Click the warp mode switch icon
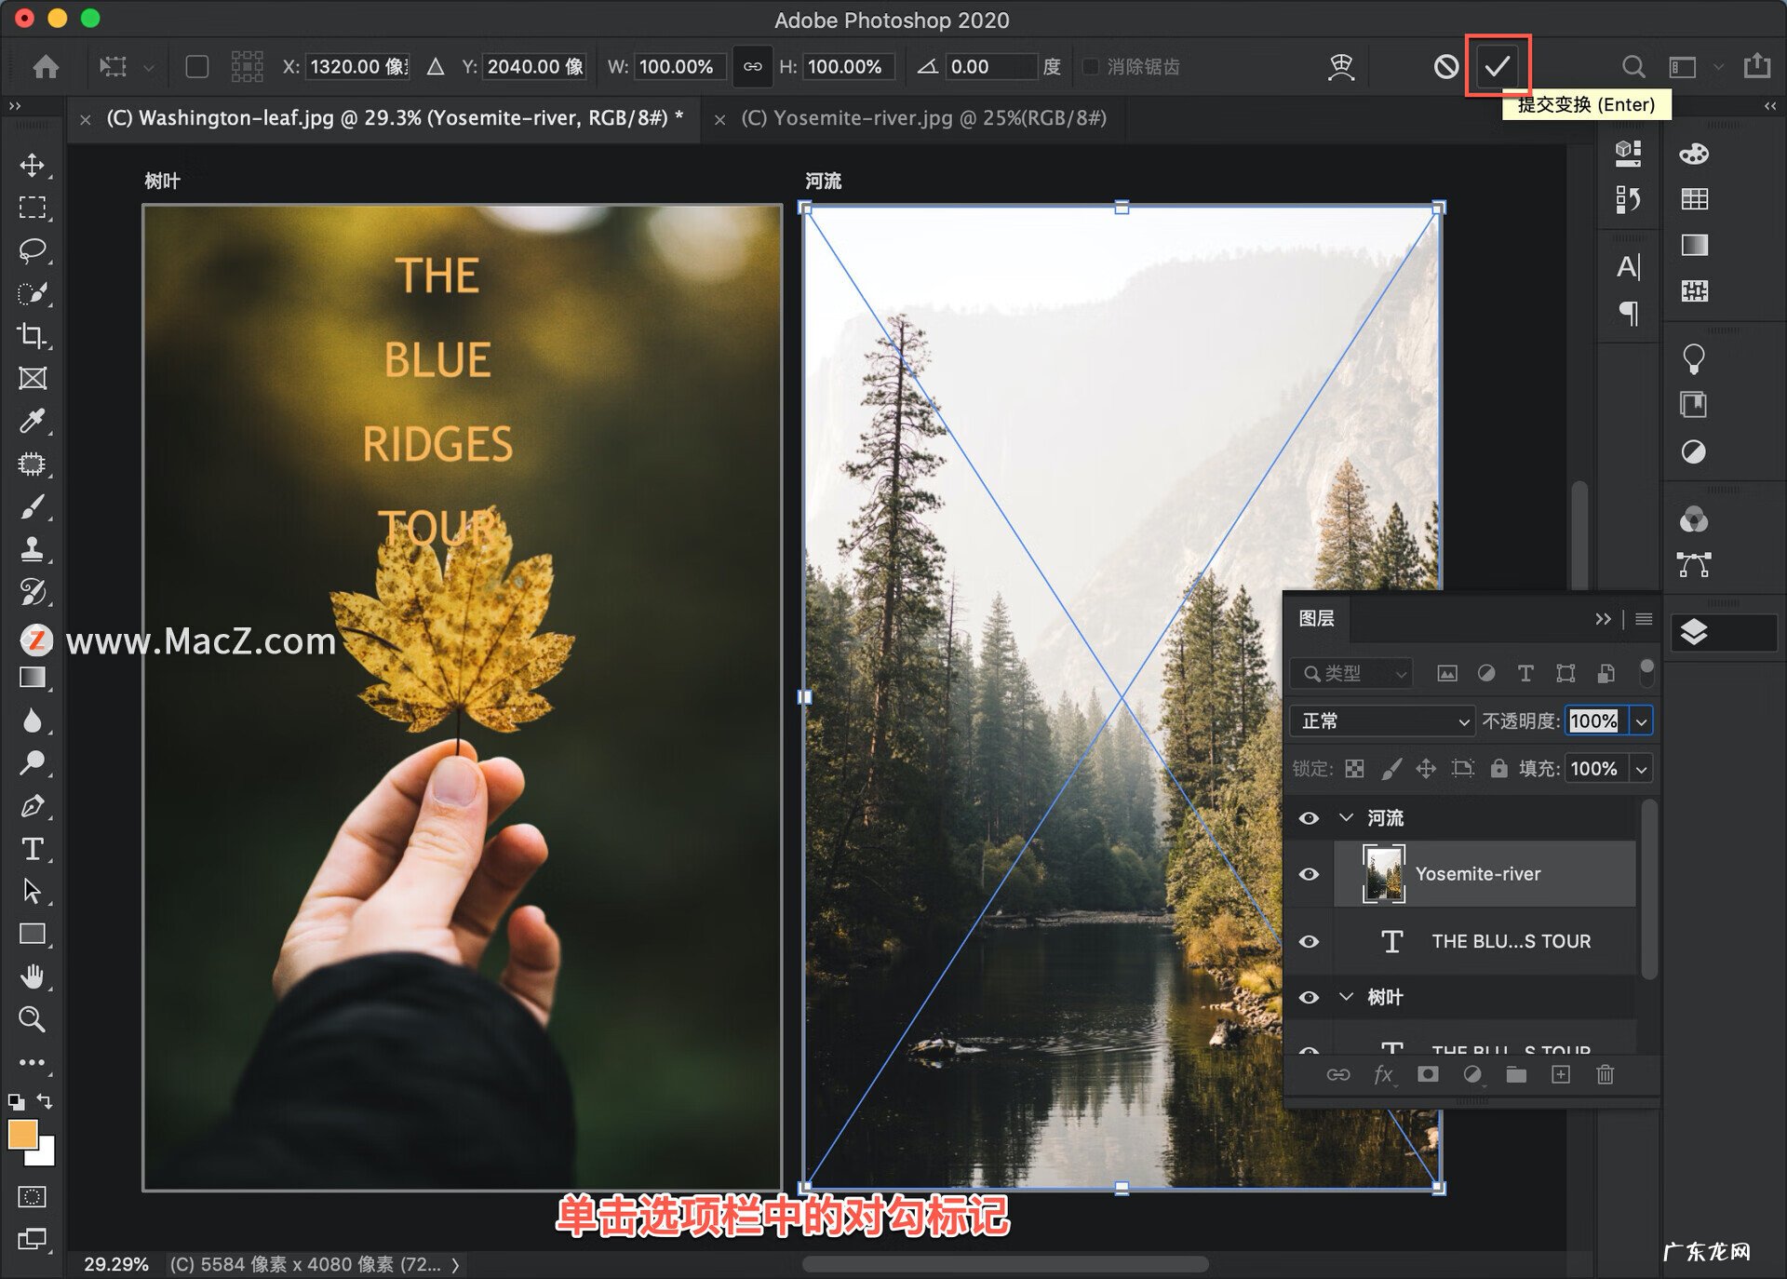Image resolution: width=1787 pixels, height=1279 pixels. pos(1340,66)
